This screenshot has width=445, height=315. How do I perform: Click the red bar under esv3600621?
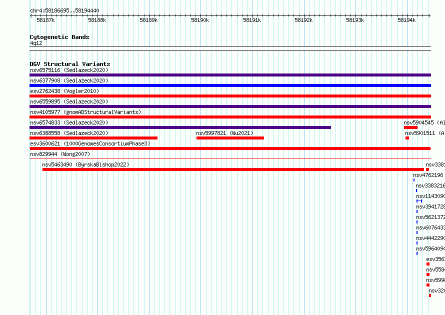(230, 148)
